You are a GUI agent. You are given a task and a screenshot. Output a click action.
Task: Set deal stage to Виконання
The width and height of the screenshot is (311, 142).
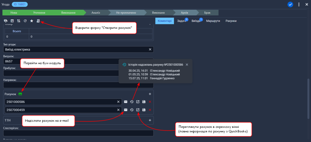pyautogui.click(x=68, y=13)
